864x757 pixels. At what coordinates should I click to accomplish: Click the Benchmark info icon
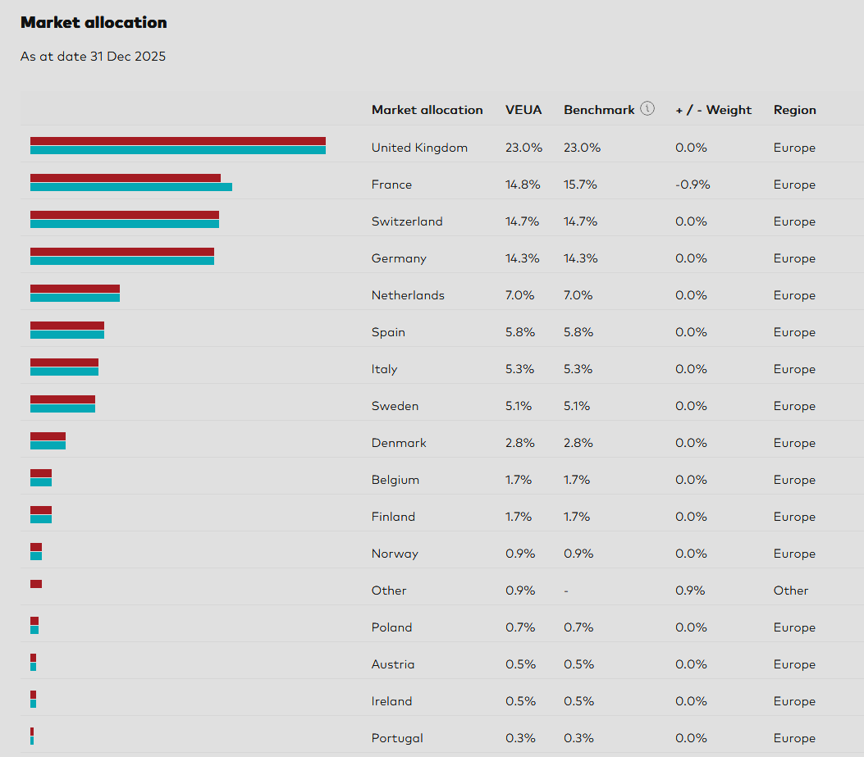(647, 108)
